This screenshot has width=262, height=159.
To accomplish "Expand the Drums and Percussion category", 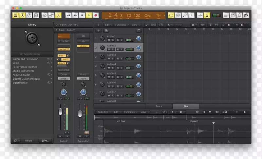I will (51, 59).
